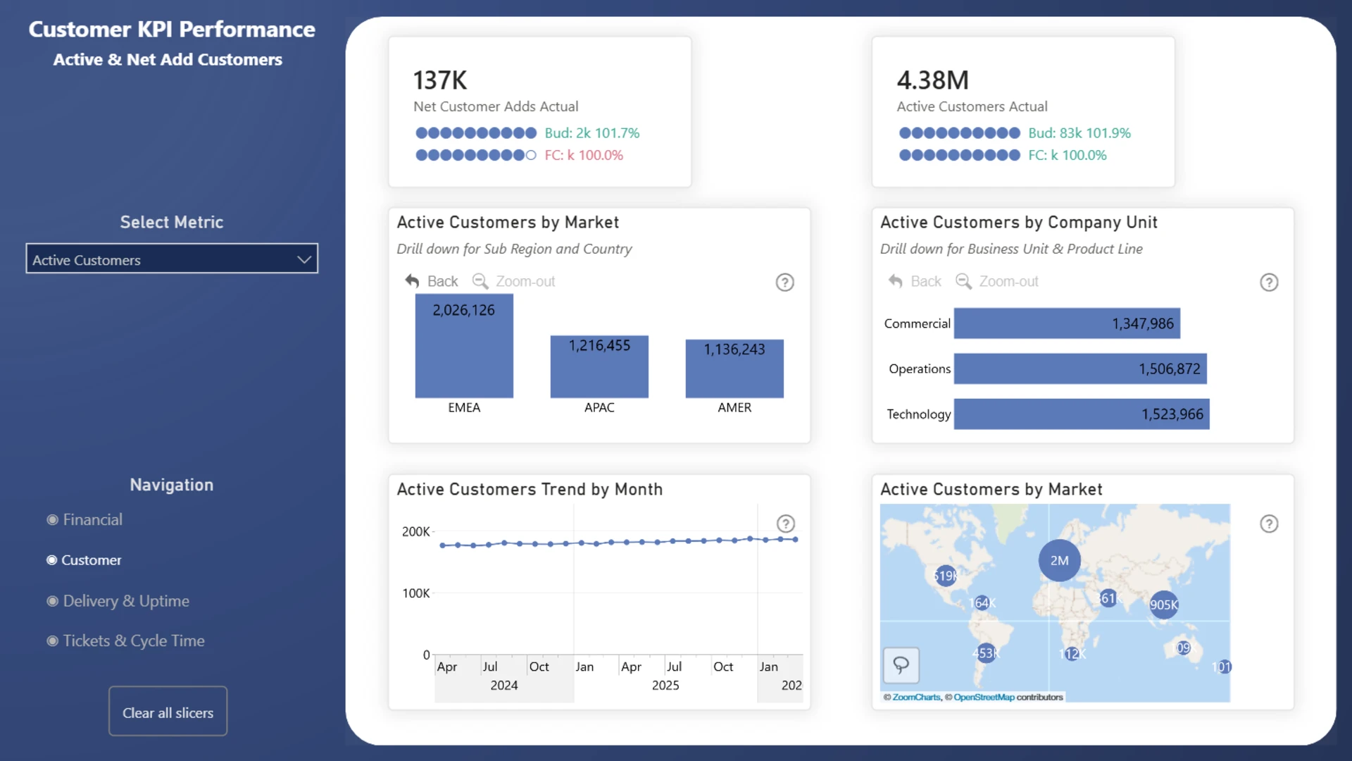Click Clear all slicers button
The height and width of the screenshot is (761, 1352).
(x=168, y=712)
